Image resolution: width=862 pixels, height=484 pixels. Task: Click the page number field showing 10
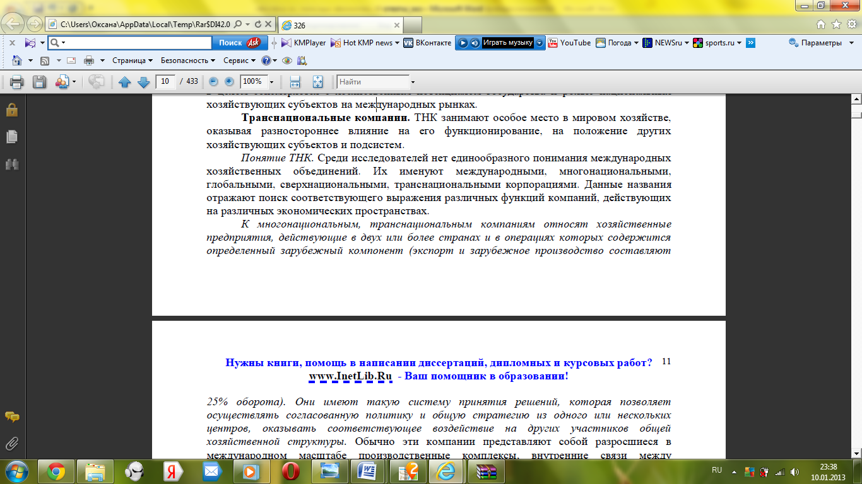(165, 82)
